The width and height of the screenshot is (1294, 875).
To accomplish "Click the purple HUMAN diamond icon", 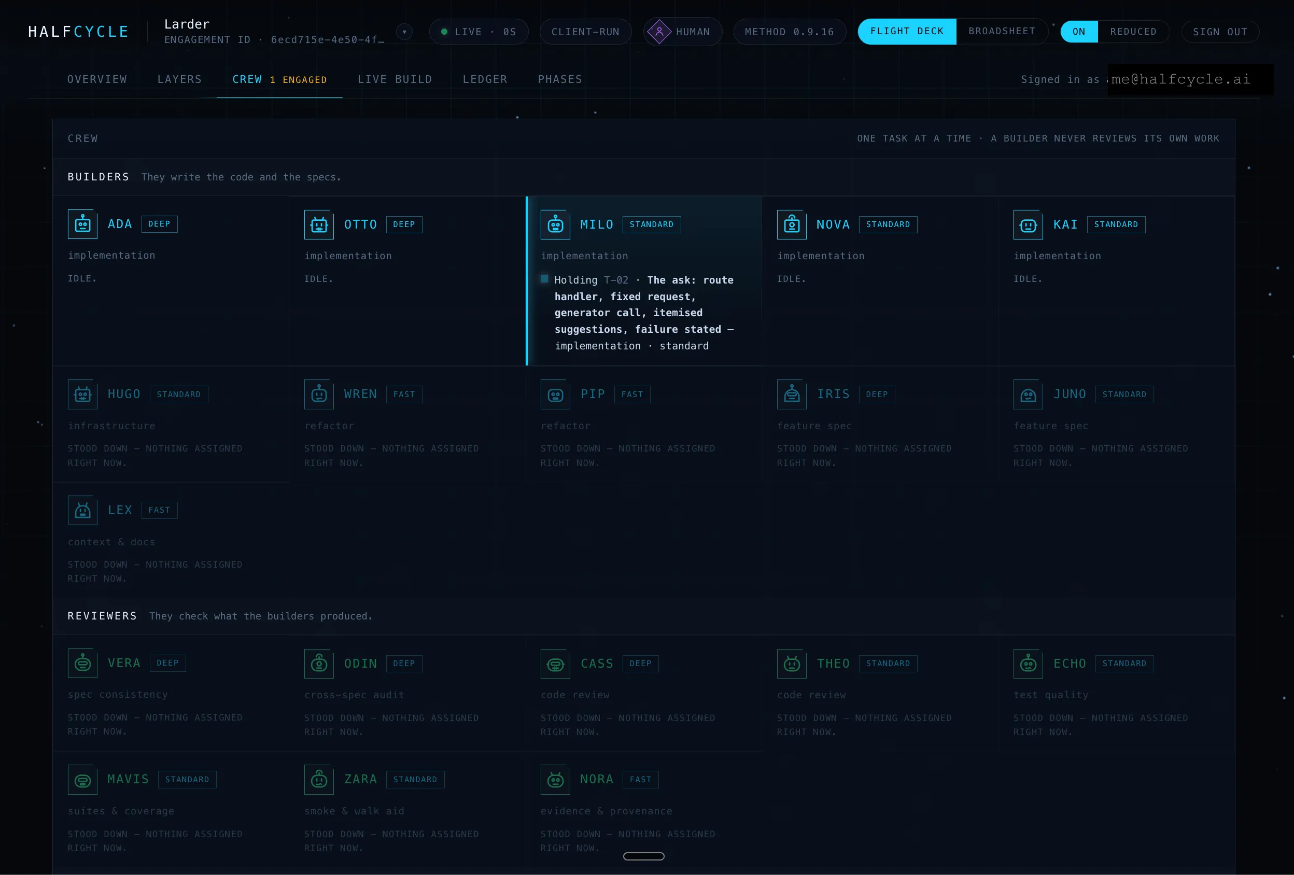I will pos(659,32).
